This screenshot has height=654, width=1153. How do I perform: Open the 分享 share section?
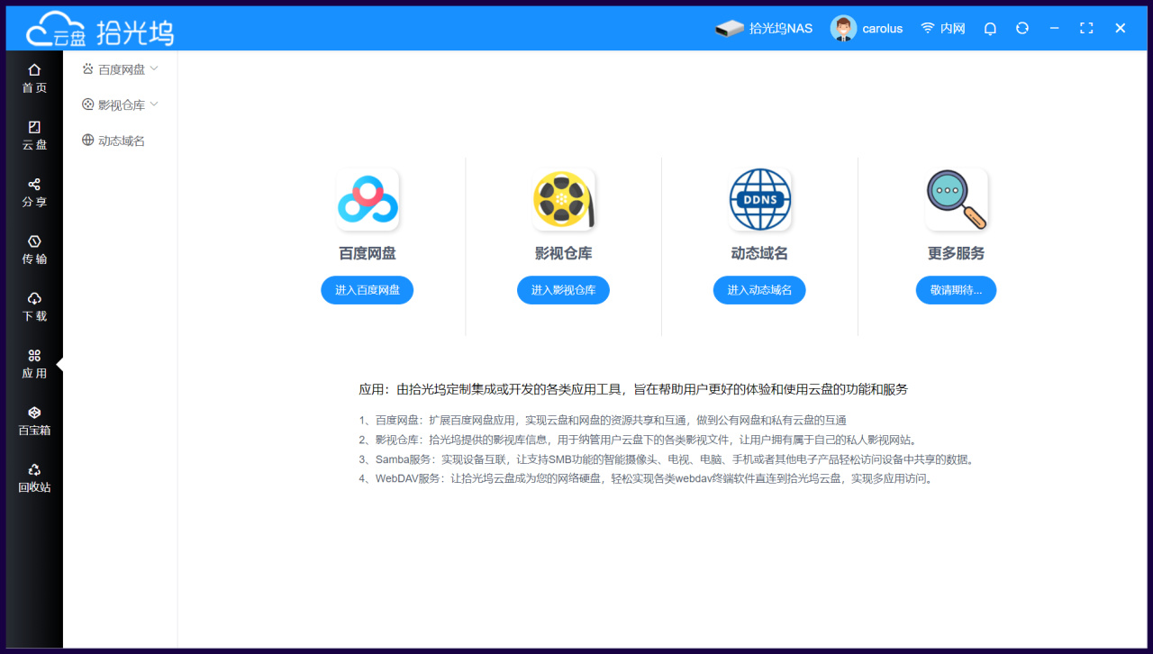(x=34, y=193)
